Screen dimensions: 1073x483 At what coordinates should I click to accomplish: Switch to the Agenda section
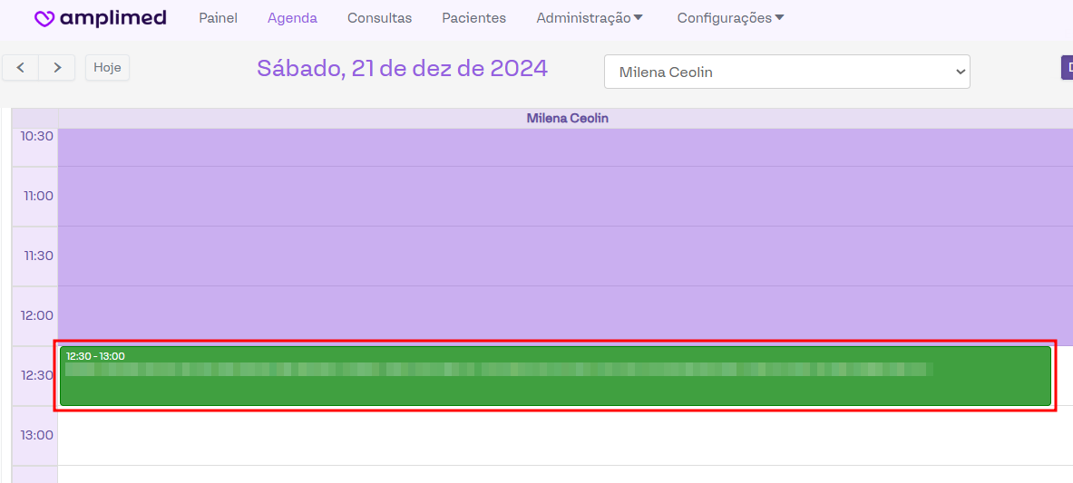[292, 18]
